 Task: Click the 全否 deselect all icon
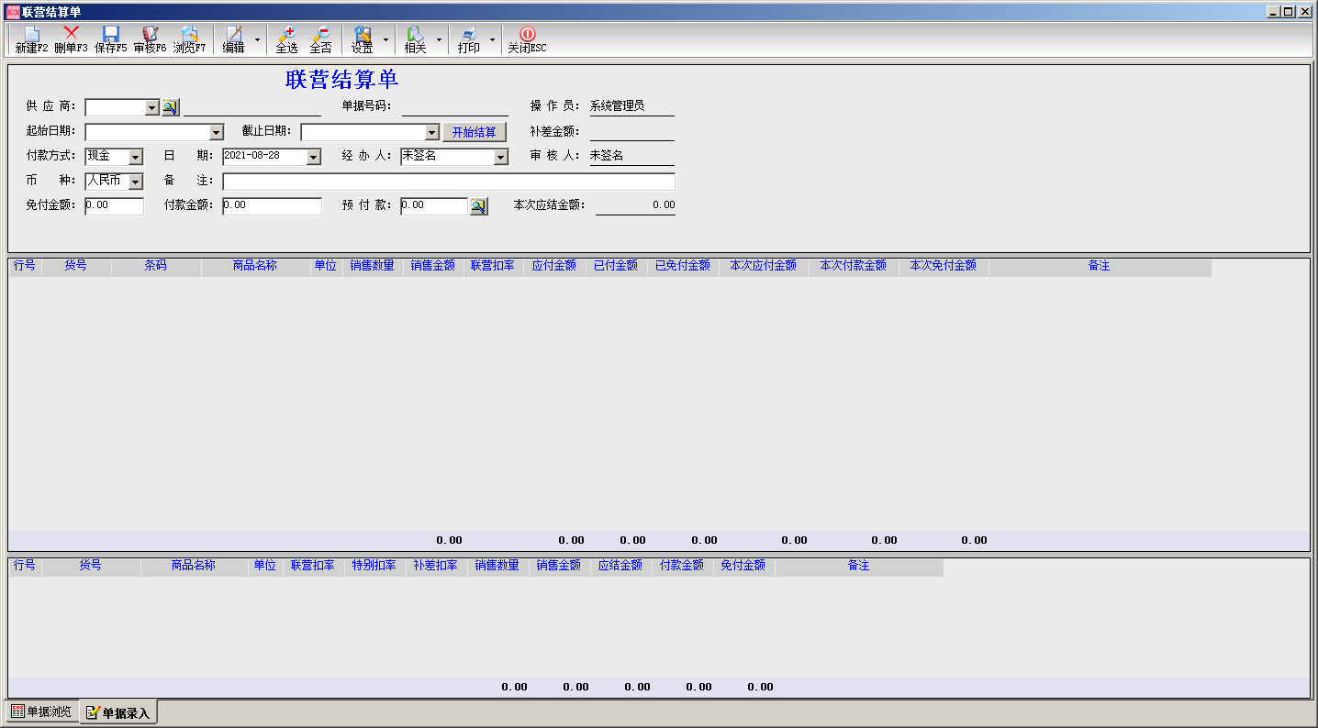point(320,39)
